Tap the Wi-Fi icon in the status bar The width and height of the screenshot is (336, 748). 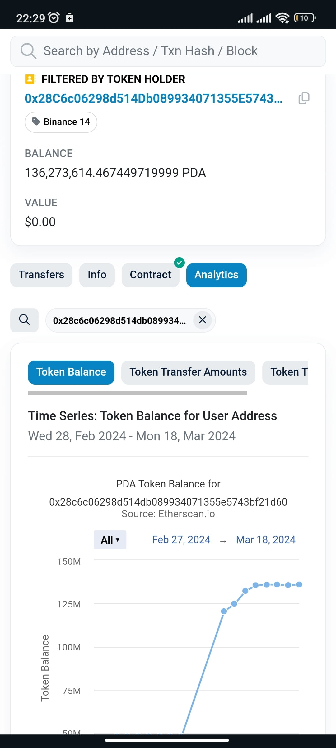[x=282, y=18]
